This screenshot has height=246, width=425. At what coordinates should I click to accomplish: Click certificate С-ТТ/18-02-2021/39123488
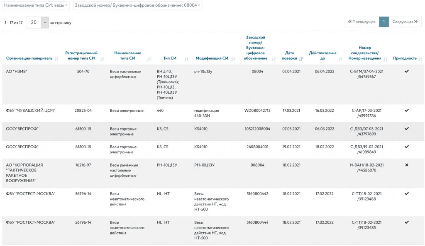point(367,196)
